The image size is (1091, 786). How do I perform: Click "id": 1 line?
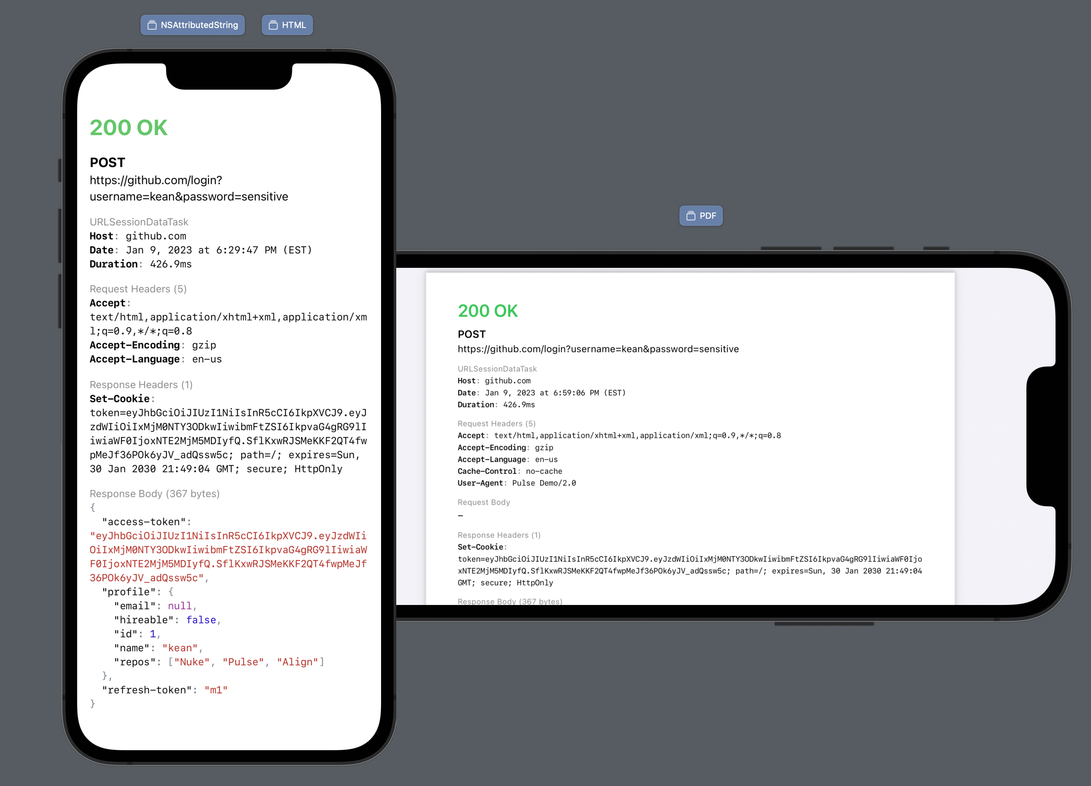[137, 634]
